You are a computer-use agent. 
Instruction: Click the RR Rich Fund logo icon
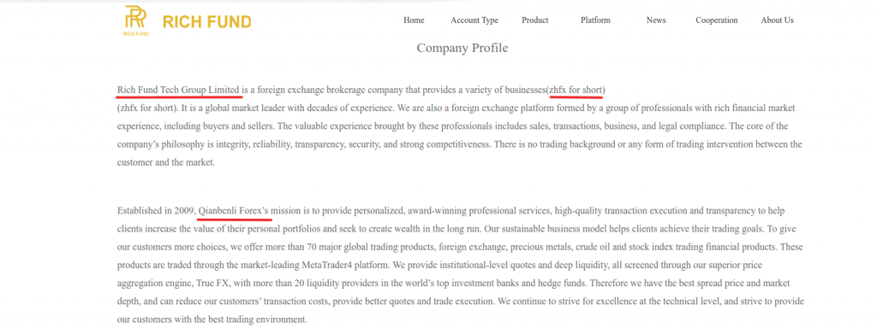coord(135,20)
